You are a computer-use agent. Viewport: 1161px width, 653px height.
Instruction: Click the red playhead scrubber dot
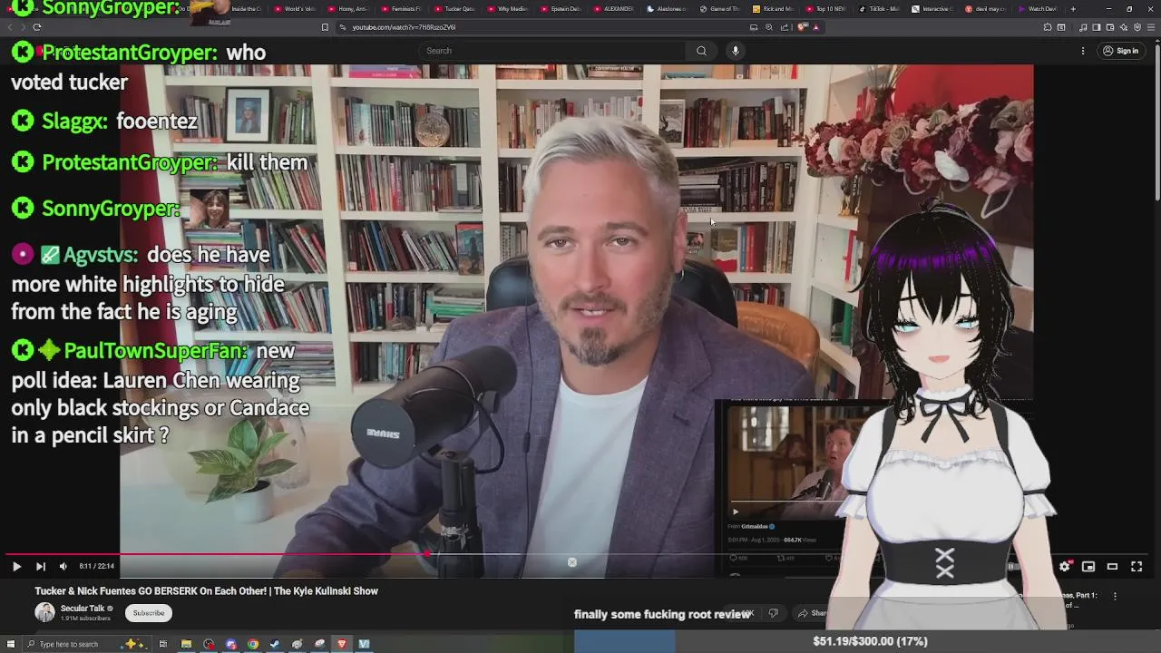pyautogui.click(x=425, y=553)
